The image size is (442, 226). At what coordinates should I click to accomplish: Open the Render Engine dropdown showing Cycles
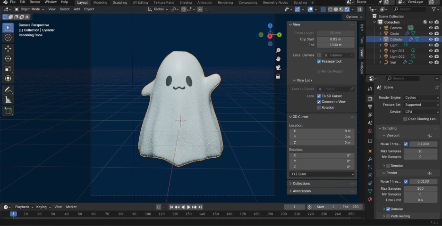pyautogui.click(x=421, y=98)
